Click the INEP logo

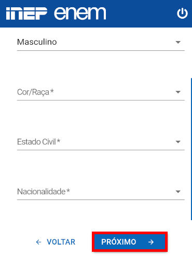26,14
